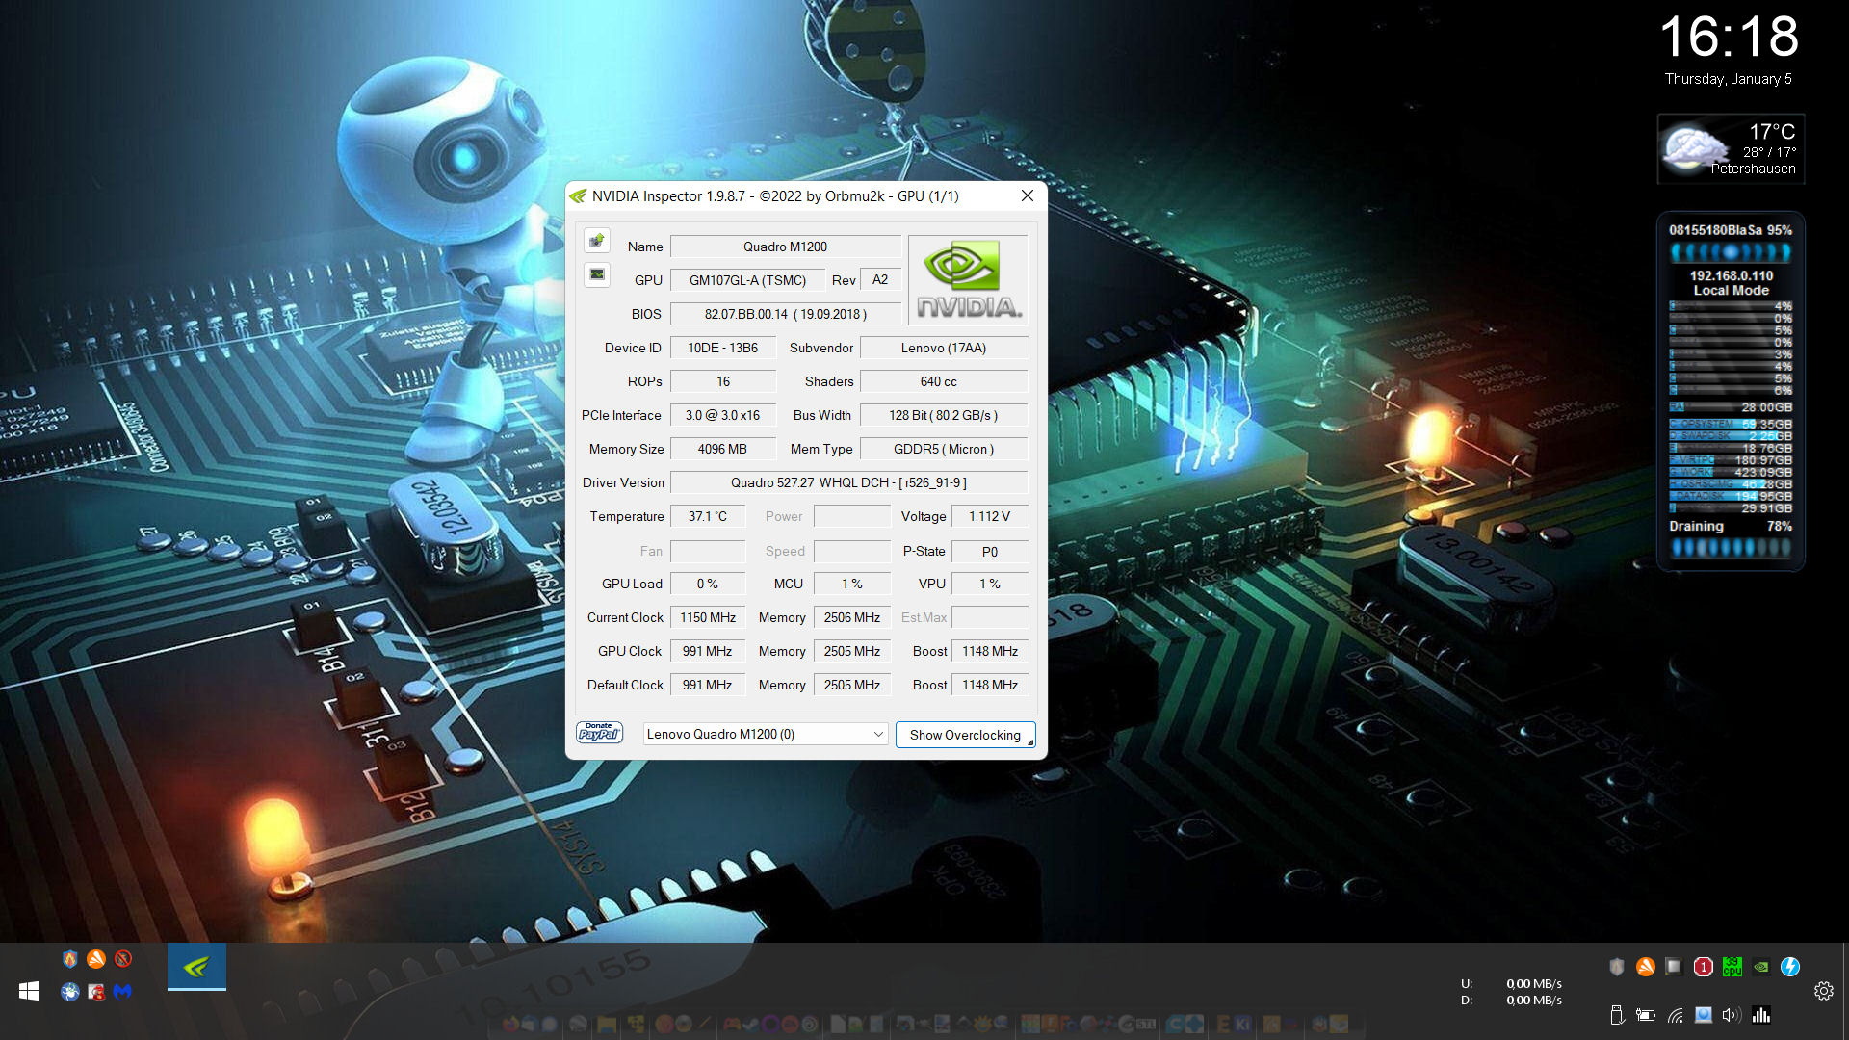
Task: Click the PCIe Interface value 3.0 @ 3.0 x16
Action: (x=722, y=415)
